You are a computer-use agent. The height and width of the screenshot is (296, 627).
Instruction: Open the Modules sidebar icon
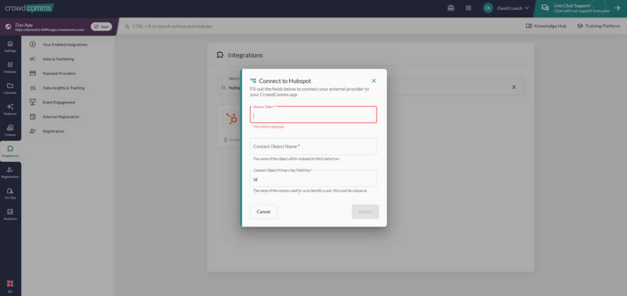10,67
